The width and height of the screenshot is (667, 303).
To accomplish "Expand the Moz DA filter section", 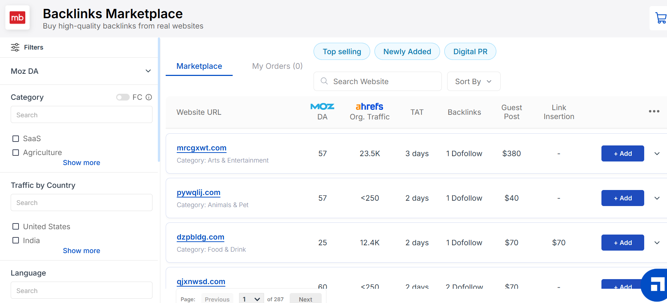I will 148,71.
